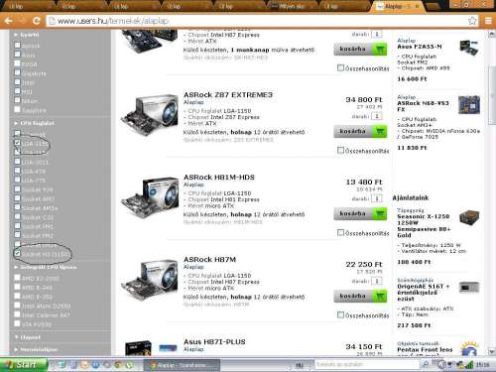Tick Összehasonlítás for ASRock Z87 EXTREME3
This screenshot has width=496, height=372.
[340, 151]
